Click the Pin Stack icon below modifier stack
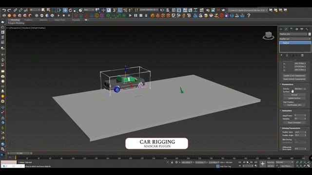The height and width of the screenshot is (175, 312). [282, 55]
